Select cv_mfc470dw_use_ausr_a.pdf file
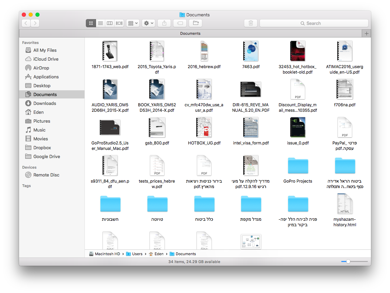This screenshot has width=390, height=293. [204, 89]
